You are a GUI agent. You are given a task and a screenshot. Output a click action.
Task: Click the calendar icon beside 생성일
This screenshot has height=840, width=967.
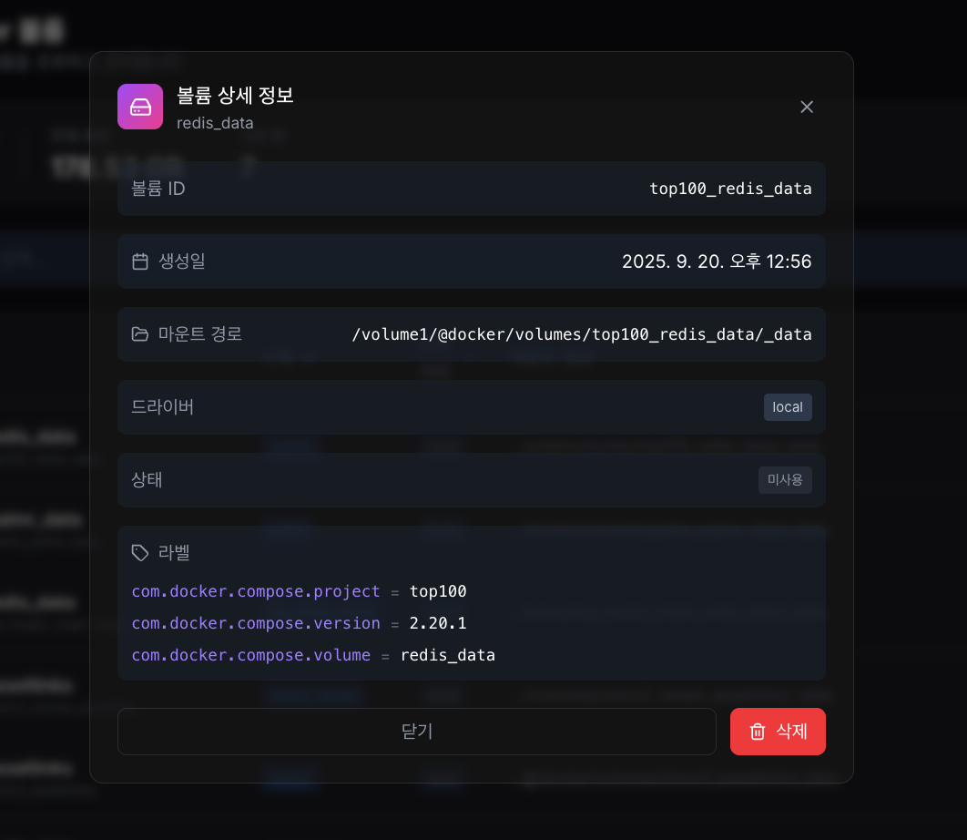coord(140,261)
